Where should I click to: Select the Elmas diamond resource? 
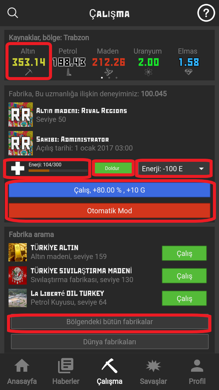pyautogui.click(x=188, y=62)
